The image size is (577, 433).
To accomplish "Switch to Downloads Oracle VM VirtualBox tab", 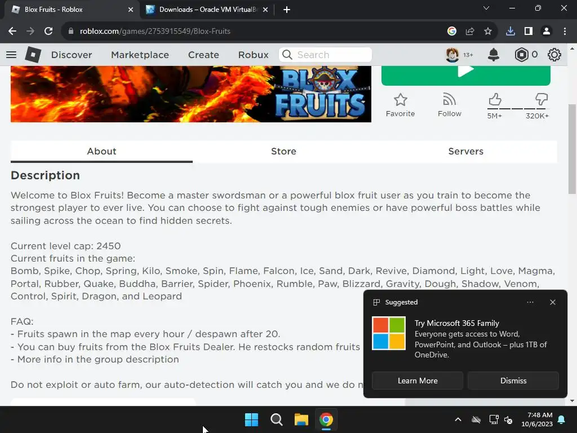I will [x=206, y=10].
